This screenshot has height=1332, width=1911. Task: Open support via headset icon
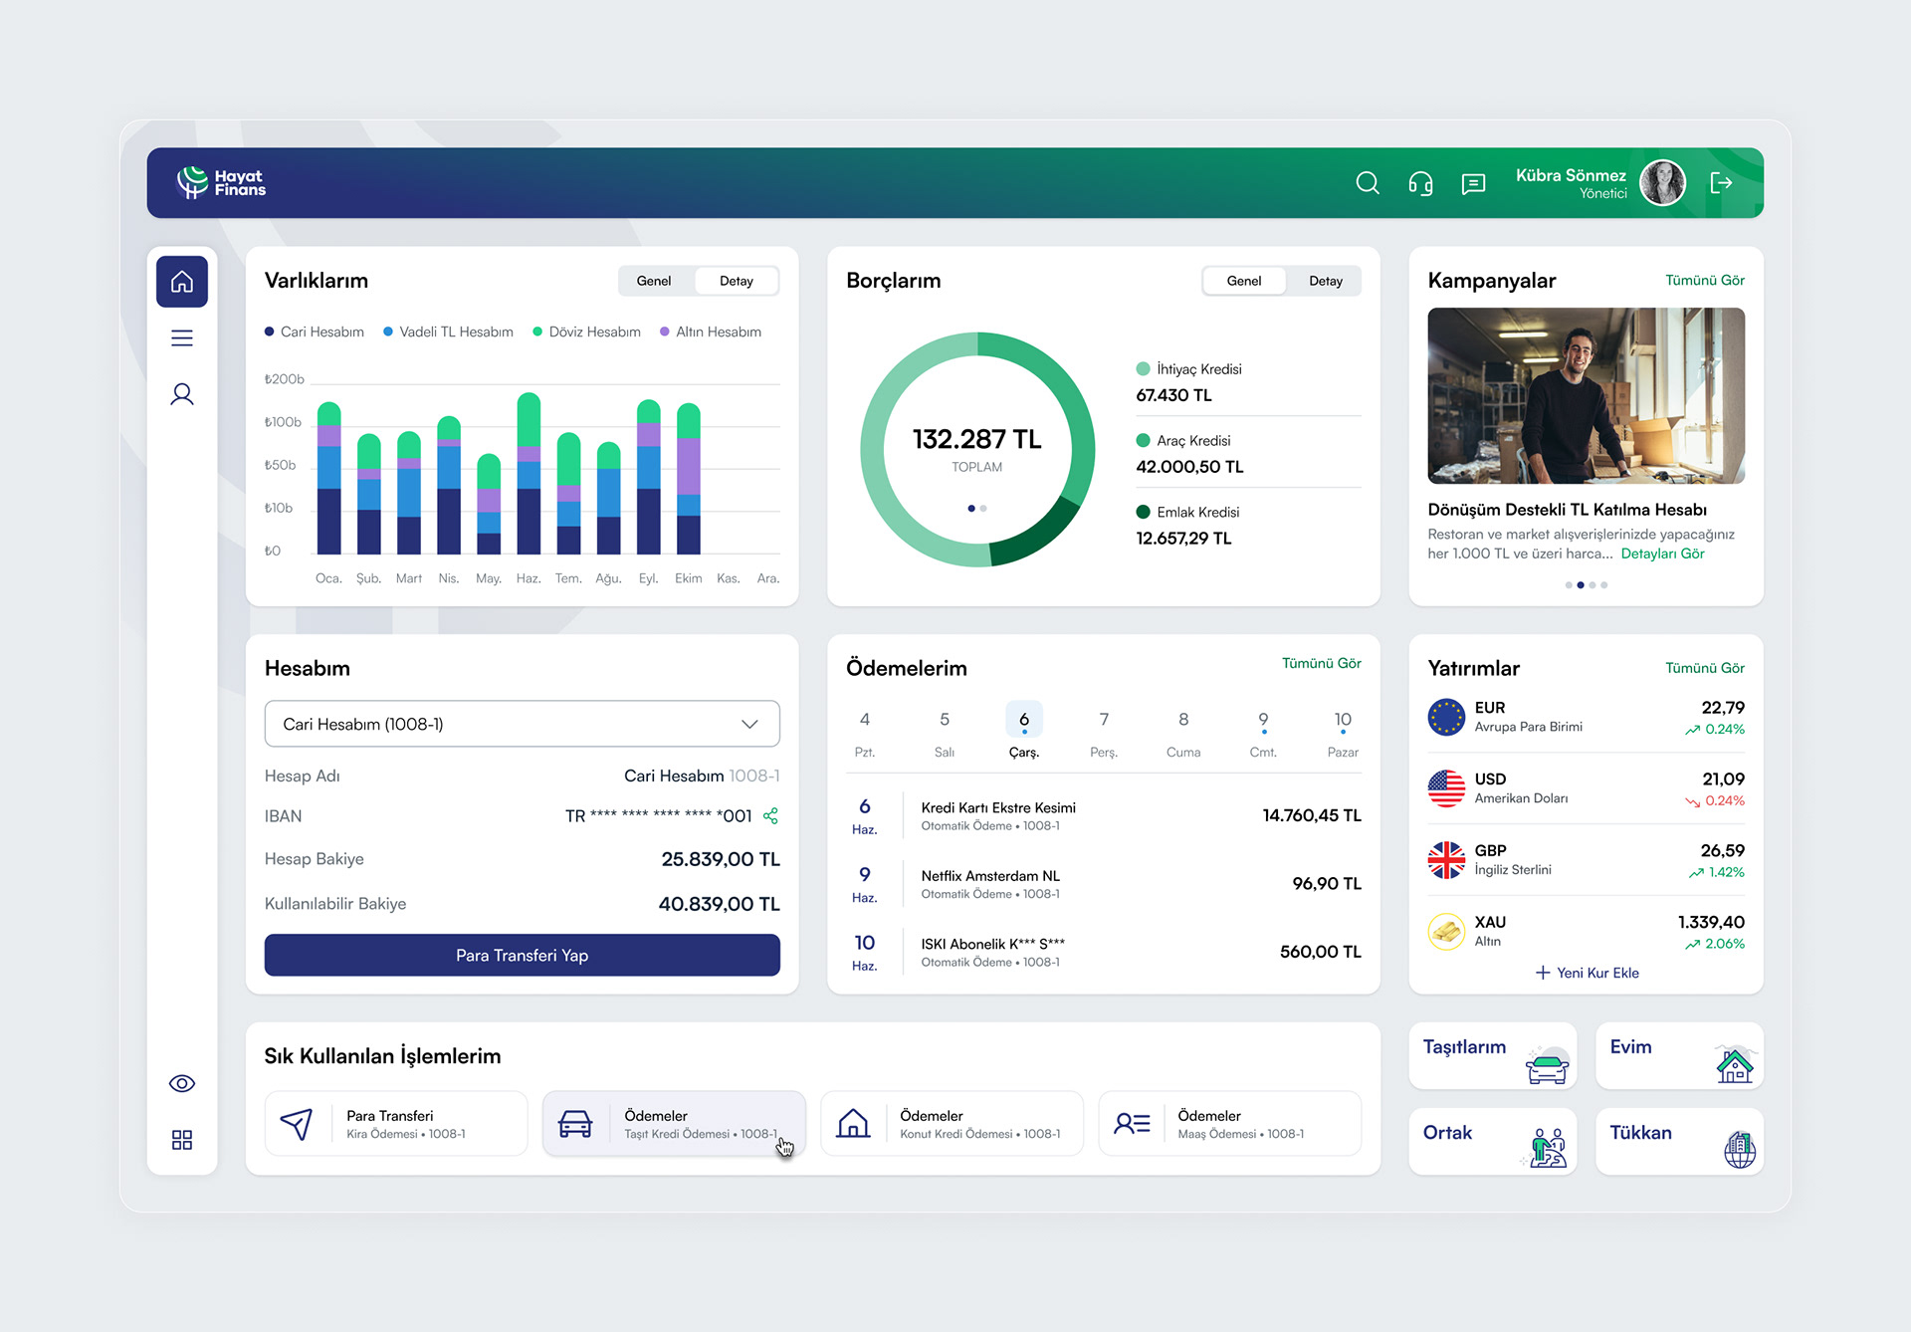point(1420,183)
